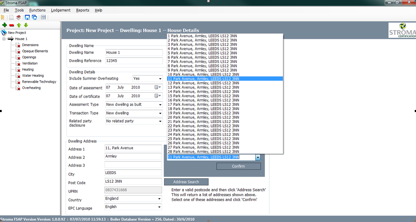This screenshot has width=416, height=222.
Task: Click the Post Code input field
Action: click(x=133, y=181)
